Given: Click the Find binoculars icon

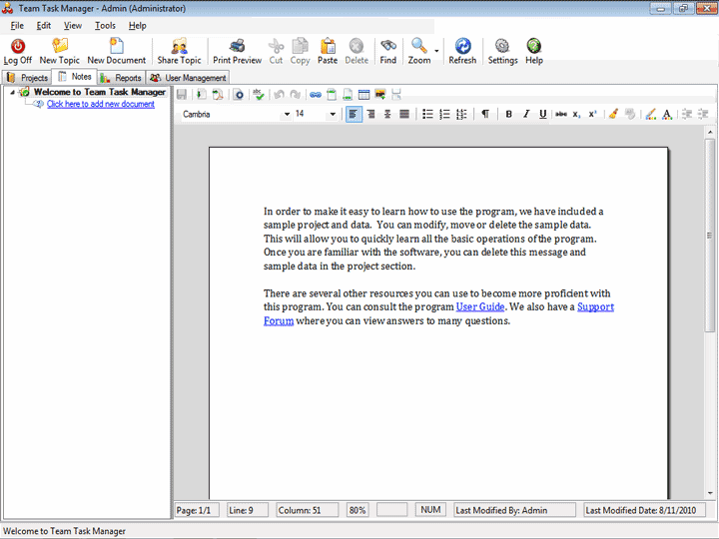Looking at the screenshot, I should tap(388, 51).
